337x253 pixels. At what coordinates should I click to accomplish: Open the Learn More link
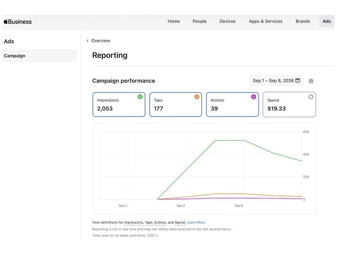[x=196, y=222]
